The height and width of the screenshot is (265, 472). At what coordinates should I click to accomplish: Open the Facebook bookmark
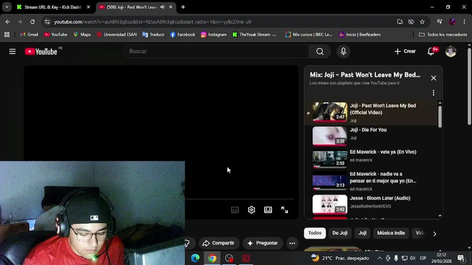(x=183, y=35)
